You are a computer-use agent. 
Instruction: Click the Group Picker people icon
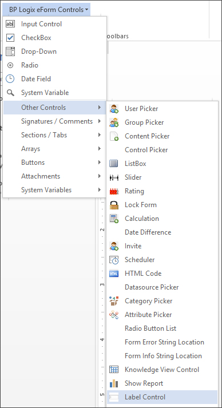tap(114, 122)
